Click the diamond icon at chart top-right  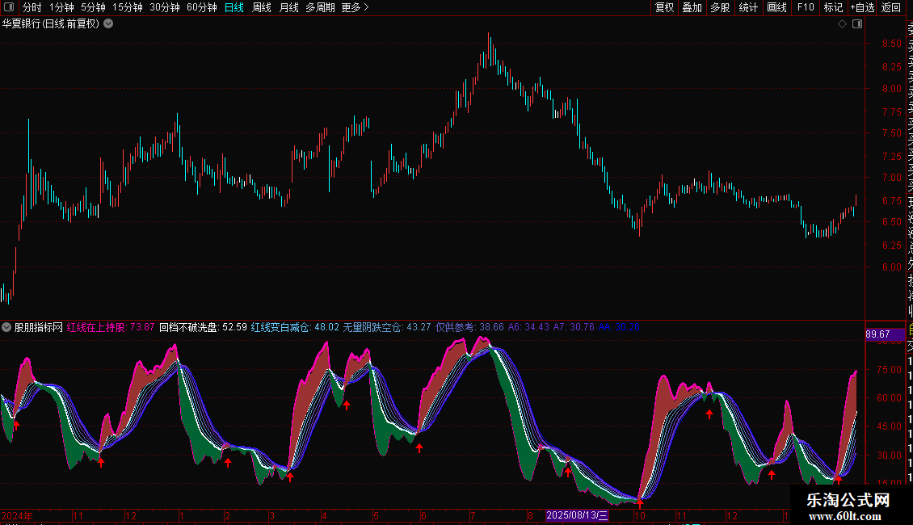(842, 24)
